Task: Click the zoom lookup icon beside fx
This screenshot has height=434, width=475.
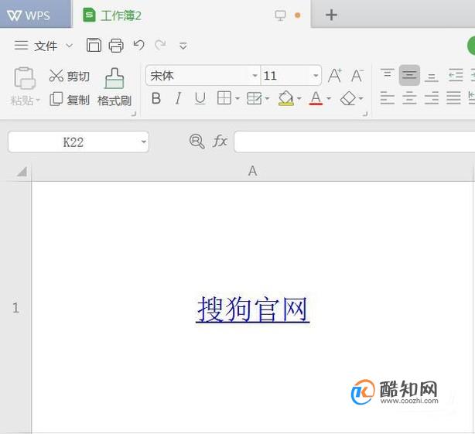Action: [197, 141]
